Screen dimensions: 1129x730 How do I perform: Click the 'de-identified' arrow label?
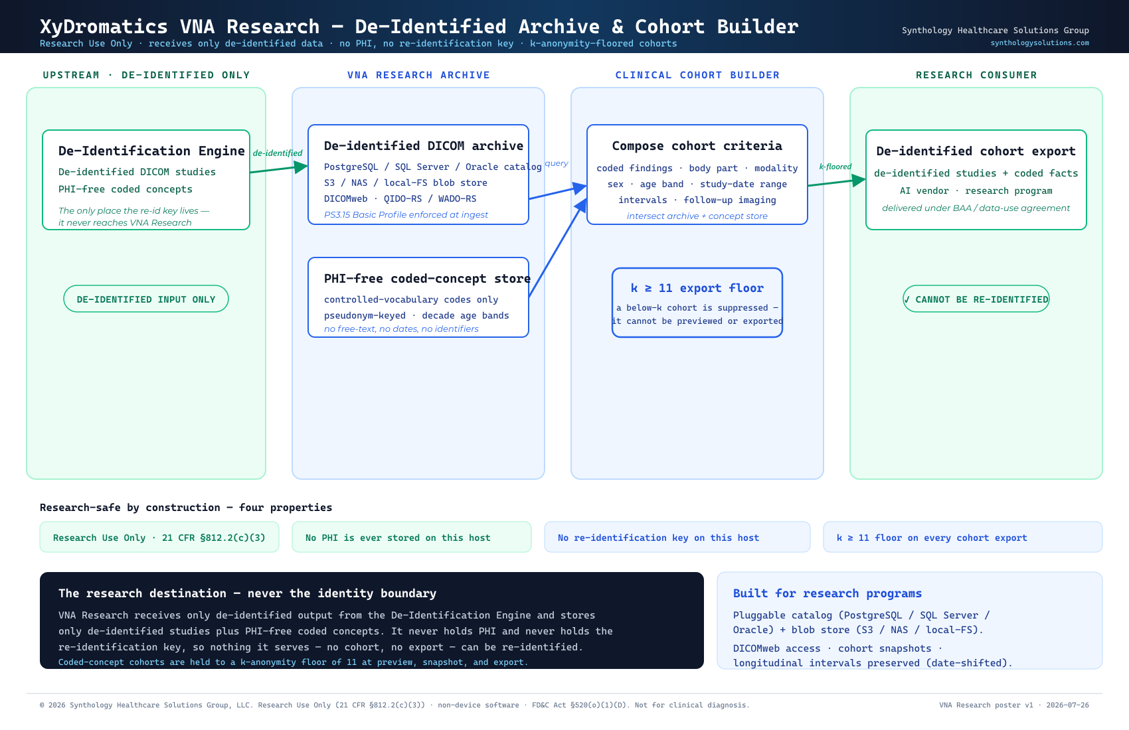[278, 153]
